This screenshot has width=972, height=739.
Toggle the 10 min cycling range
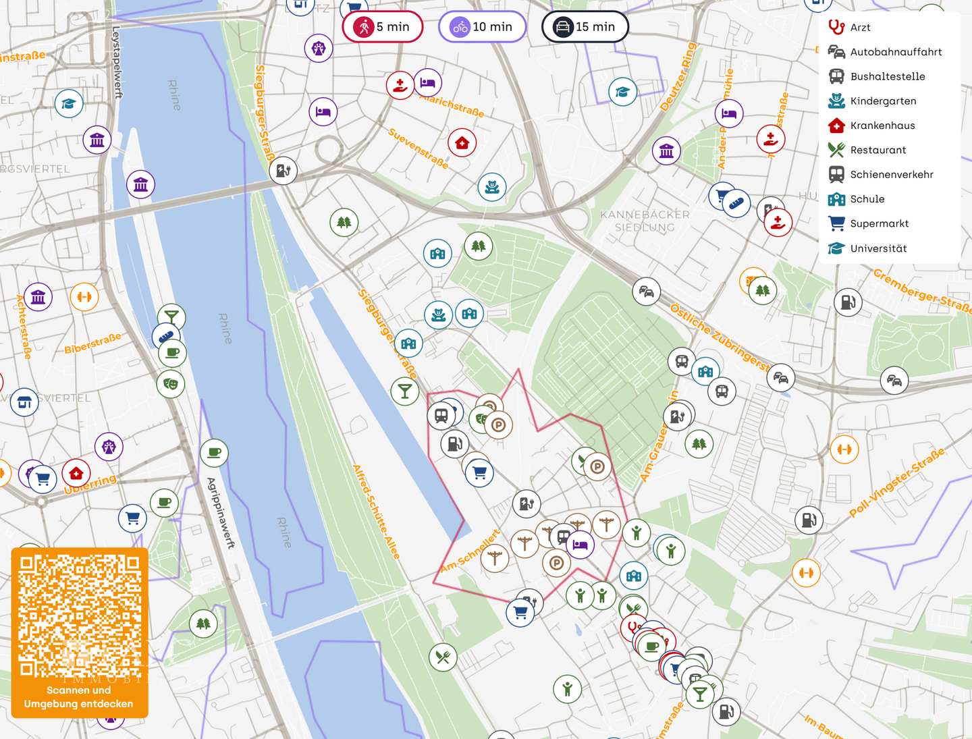[x=482, y=27]
